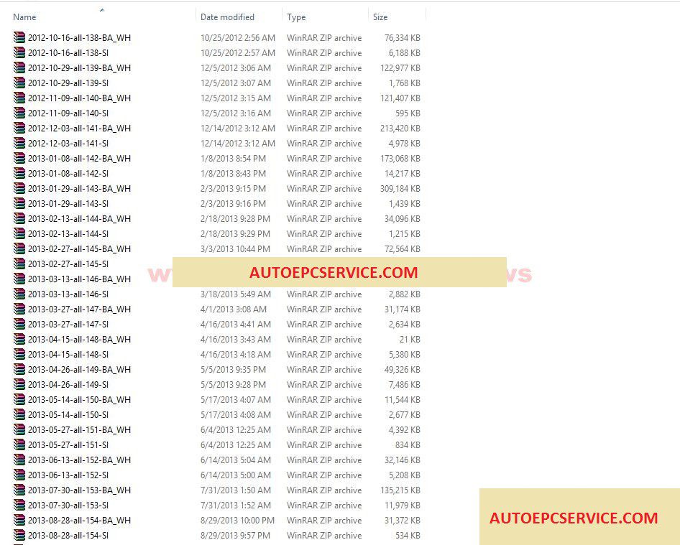Viewport: 680px width, 545px height.
Task: Select file name 2013-07-30-all-153-BA_WH
Action: point(79,490)
